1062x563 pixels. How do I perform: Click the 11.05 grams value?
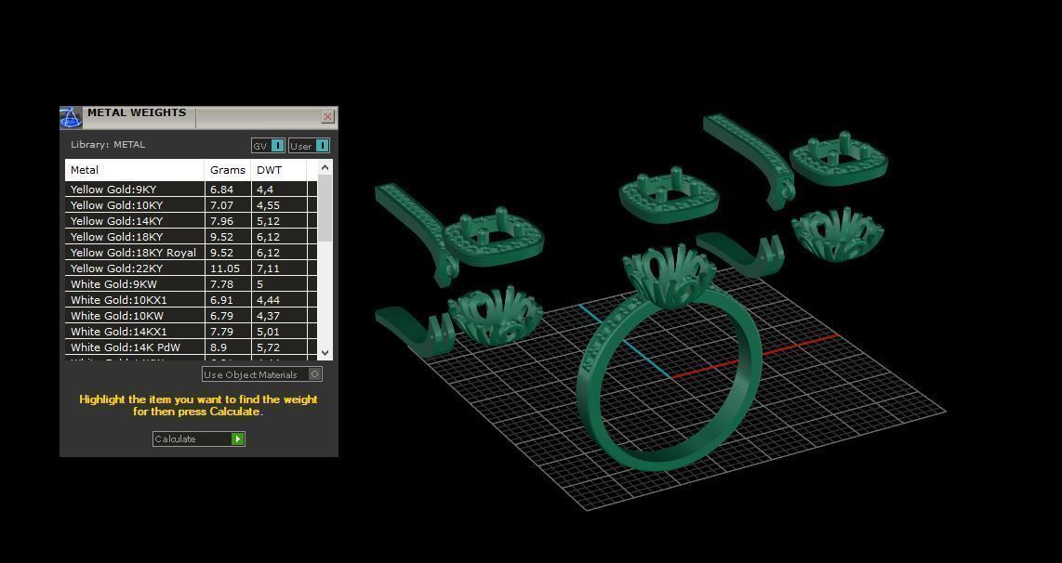[x=225, y=268]
